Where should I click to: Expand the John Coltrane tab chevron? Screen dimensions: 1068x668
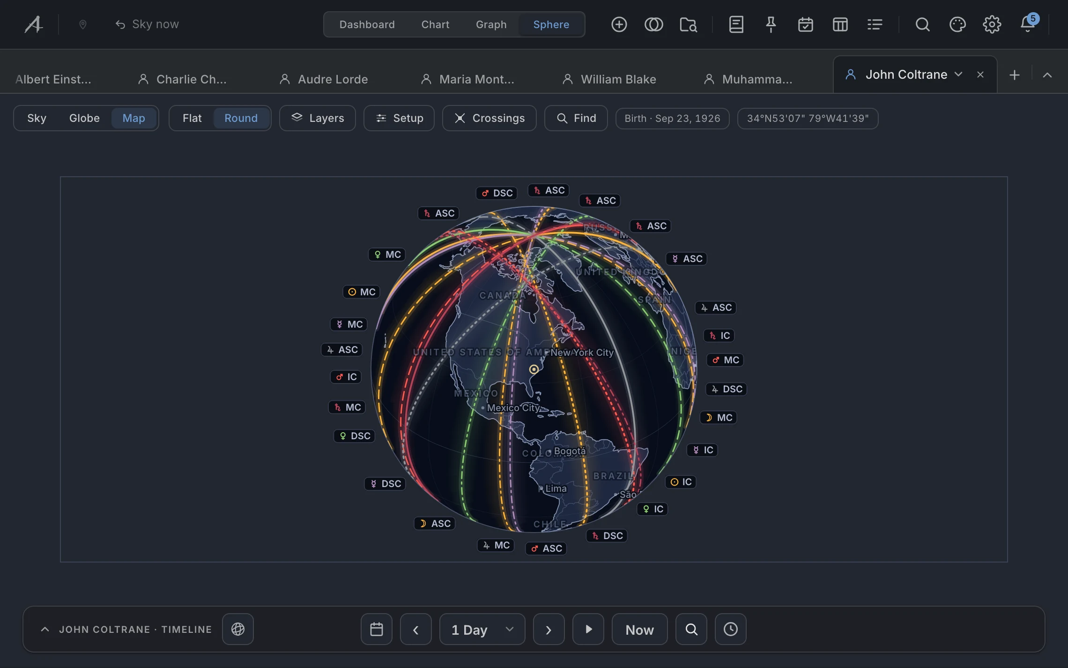coord(958,75)
